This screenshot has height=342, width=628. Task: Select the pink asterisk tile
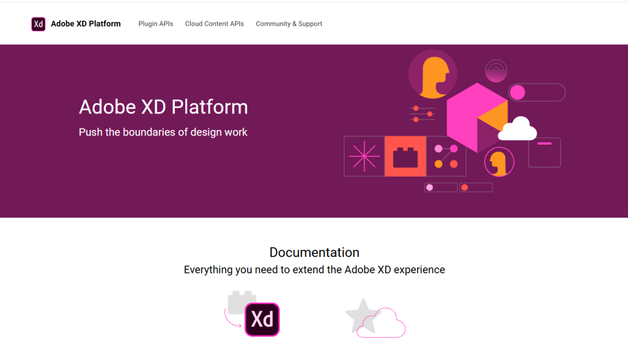tap(364, 156)
